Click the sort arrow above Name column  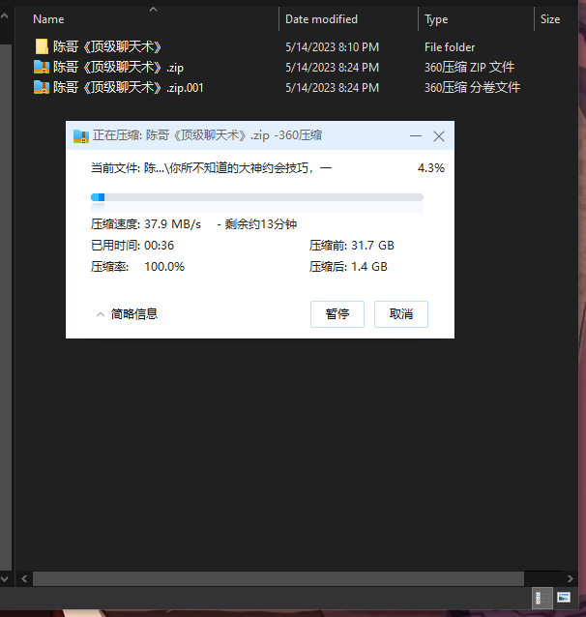[152, 10]
